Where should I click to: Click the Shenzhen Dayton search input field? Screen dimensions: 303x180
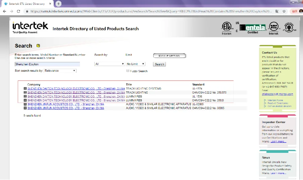point(47,64)
